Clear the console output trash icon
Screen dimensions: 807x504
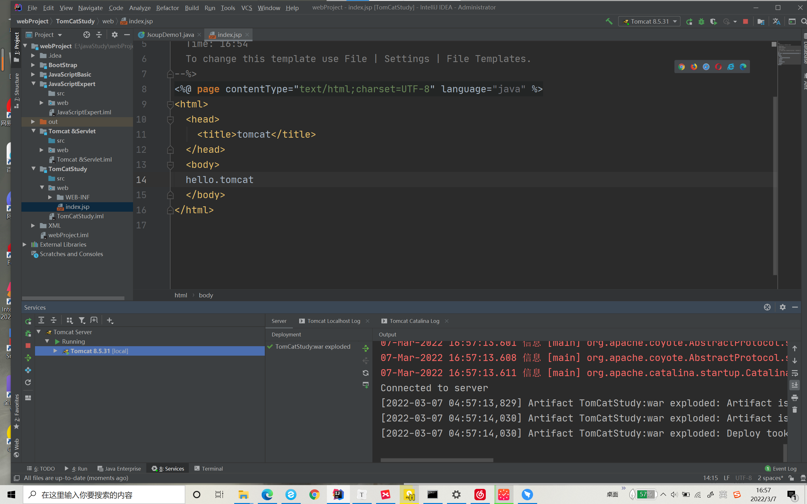click(x=795, y=410)
